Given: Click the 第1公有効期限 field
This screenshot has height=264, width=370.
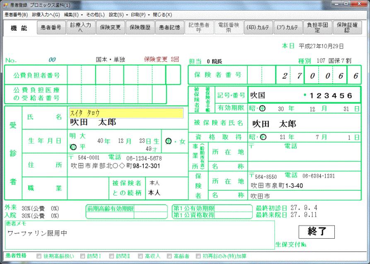Looking at the screenshot, I should pyautogui.click(x=233, y=208).
